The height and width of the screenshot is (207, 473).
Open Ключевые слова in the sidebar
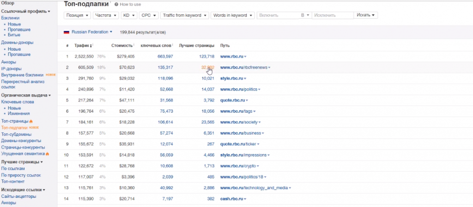pos(18,102)
